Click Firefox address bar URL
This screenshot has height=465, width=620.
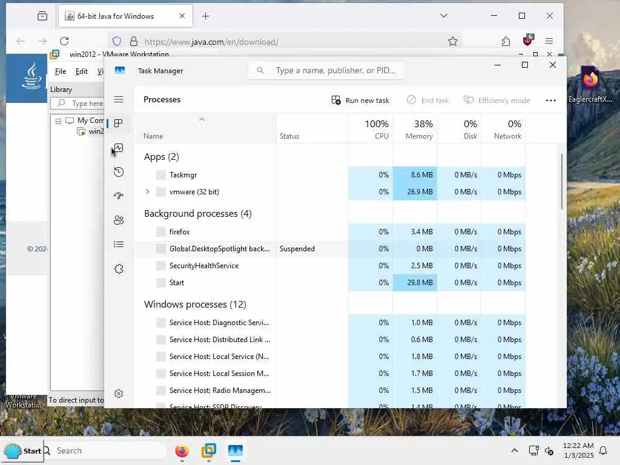pyautogui.click(x=211, y=42)
